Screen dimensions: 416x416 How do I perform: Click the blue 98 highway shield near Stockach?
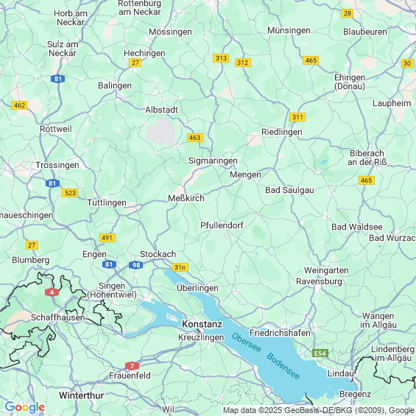tap(135, 265)
